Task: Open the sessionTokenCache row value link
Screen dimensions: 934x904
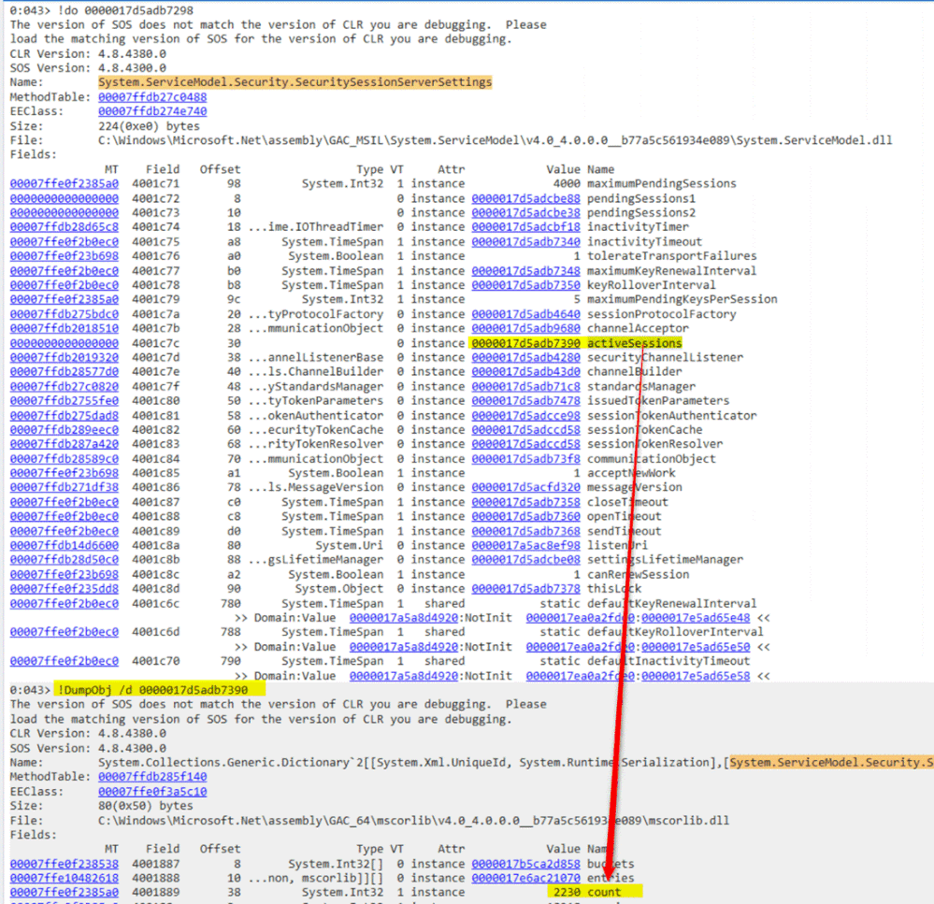Action: coord(525,429)
